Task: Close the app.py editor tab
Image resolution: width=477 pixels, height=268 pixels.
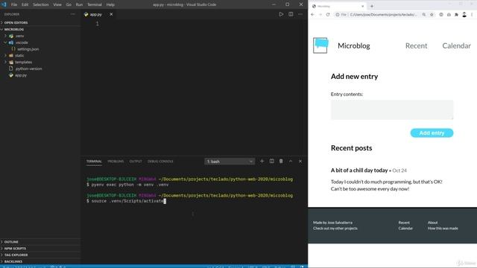Action: [111, 14]
